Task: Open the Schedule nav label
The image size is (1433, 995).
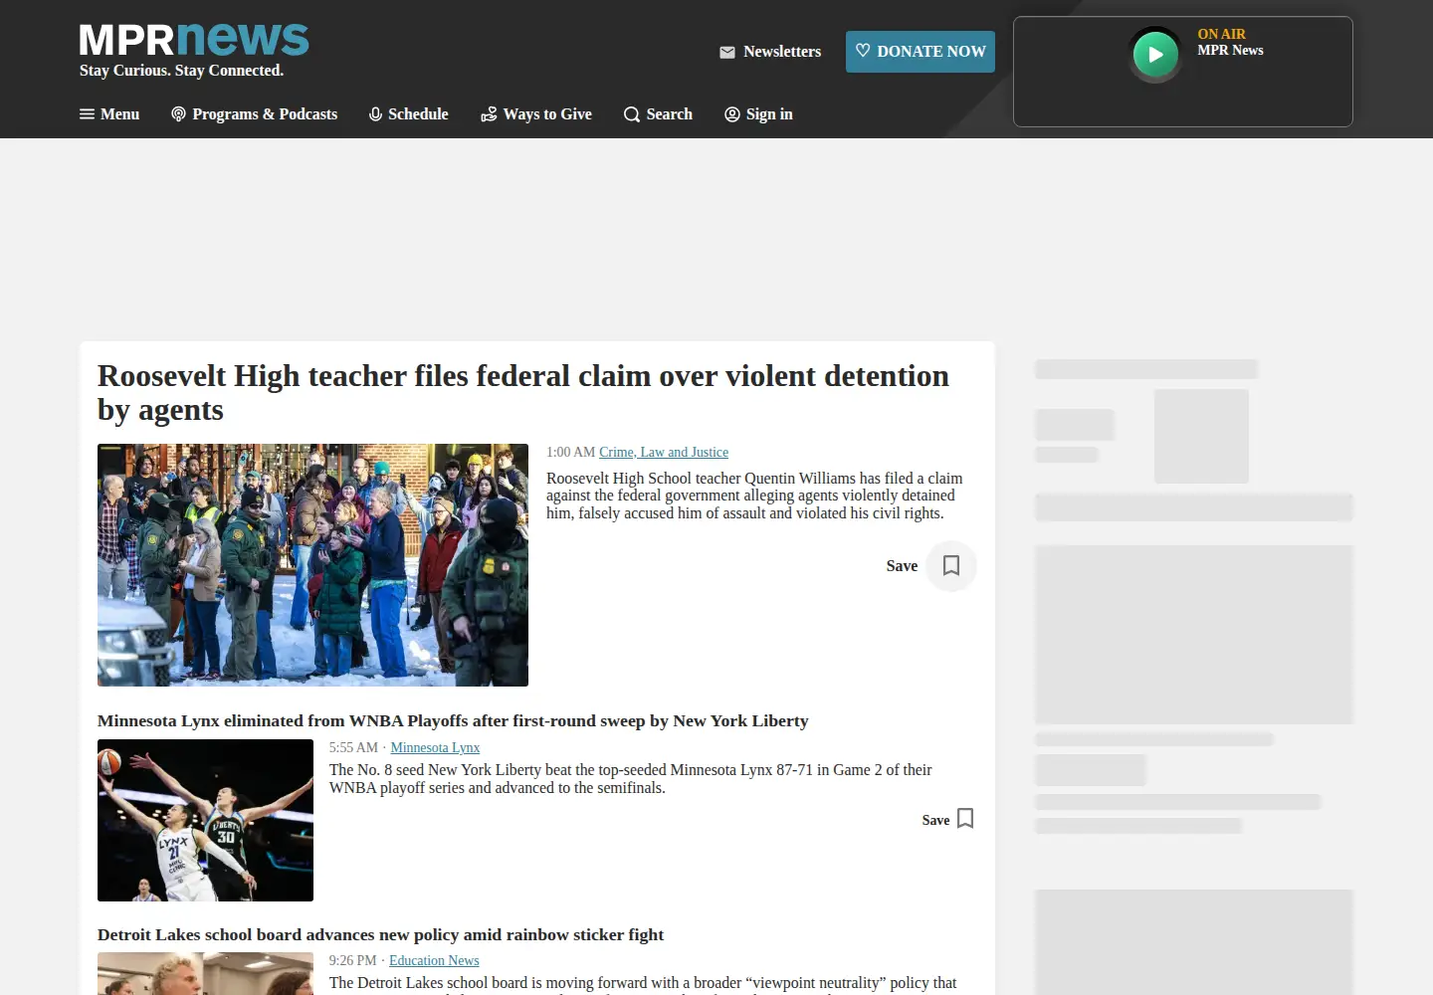Action: (418, 114)
